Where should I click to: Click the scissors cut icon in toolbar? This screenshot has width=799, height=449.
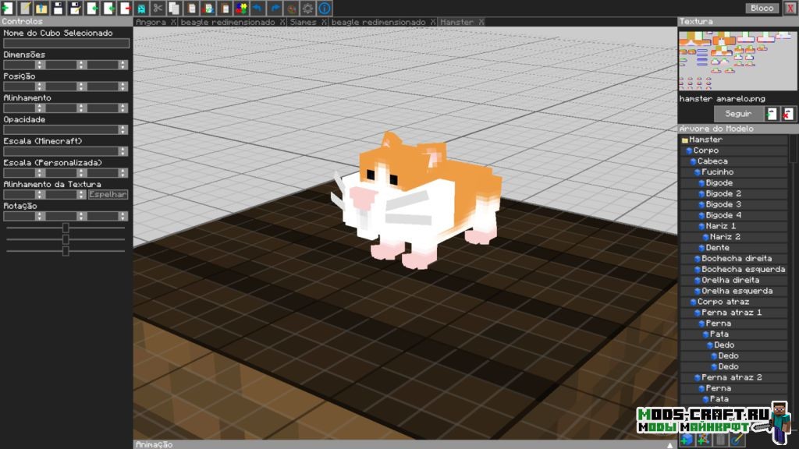click(x=158, y=9)
